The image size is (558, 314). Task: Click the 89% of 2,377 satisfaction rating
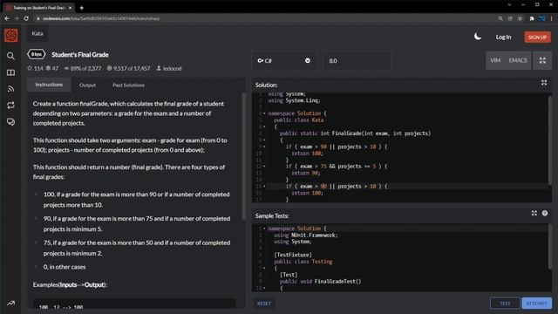pos(83,68)
